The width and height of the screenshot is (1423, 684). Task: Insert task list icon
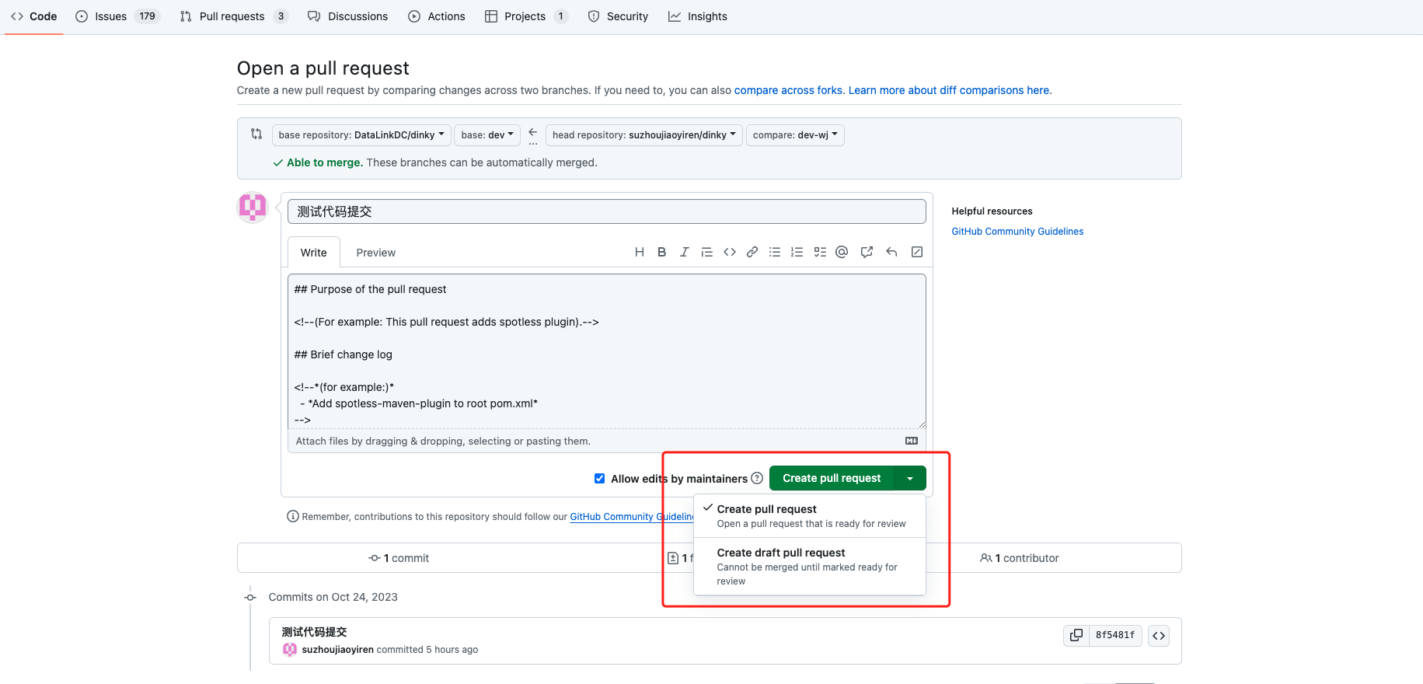point(819,252)
